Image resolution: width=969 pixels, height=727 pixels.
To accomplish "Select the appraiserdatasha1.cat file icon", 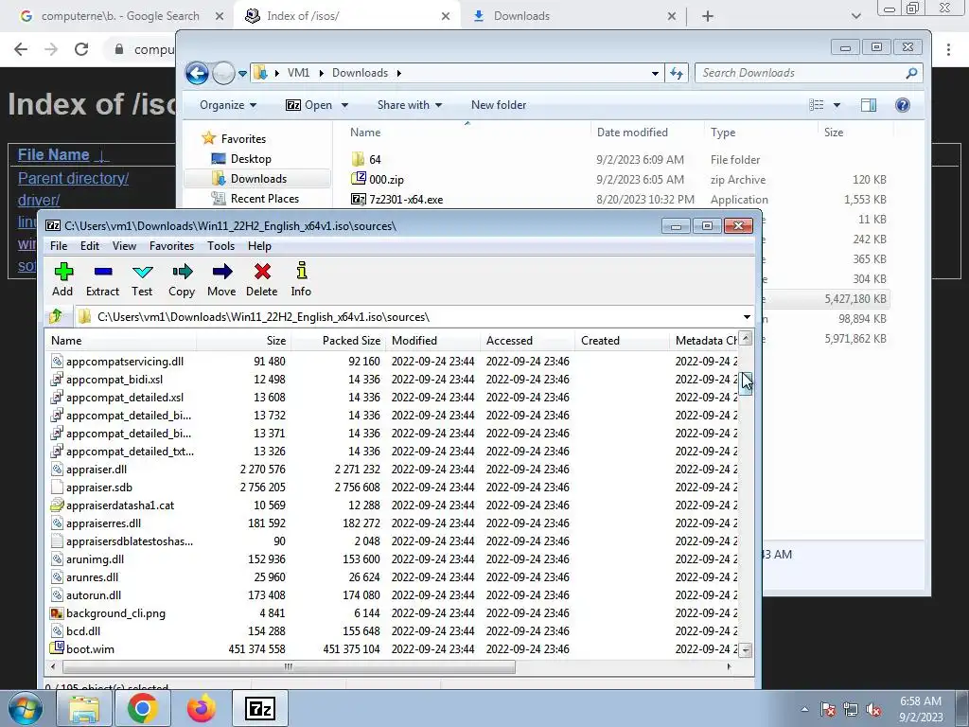I will coord(57,505).
